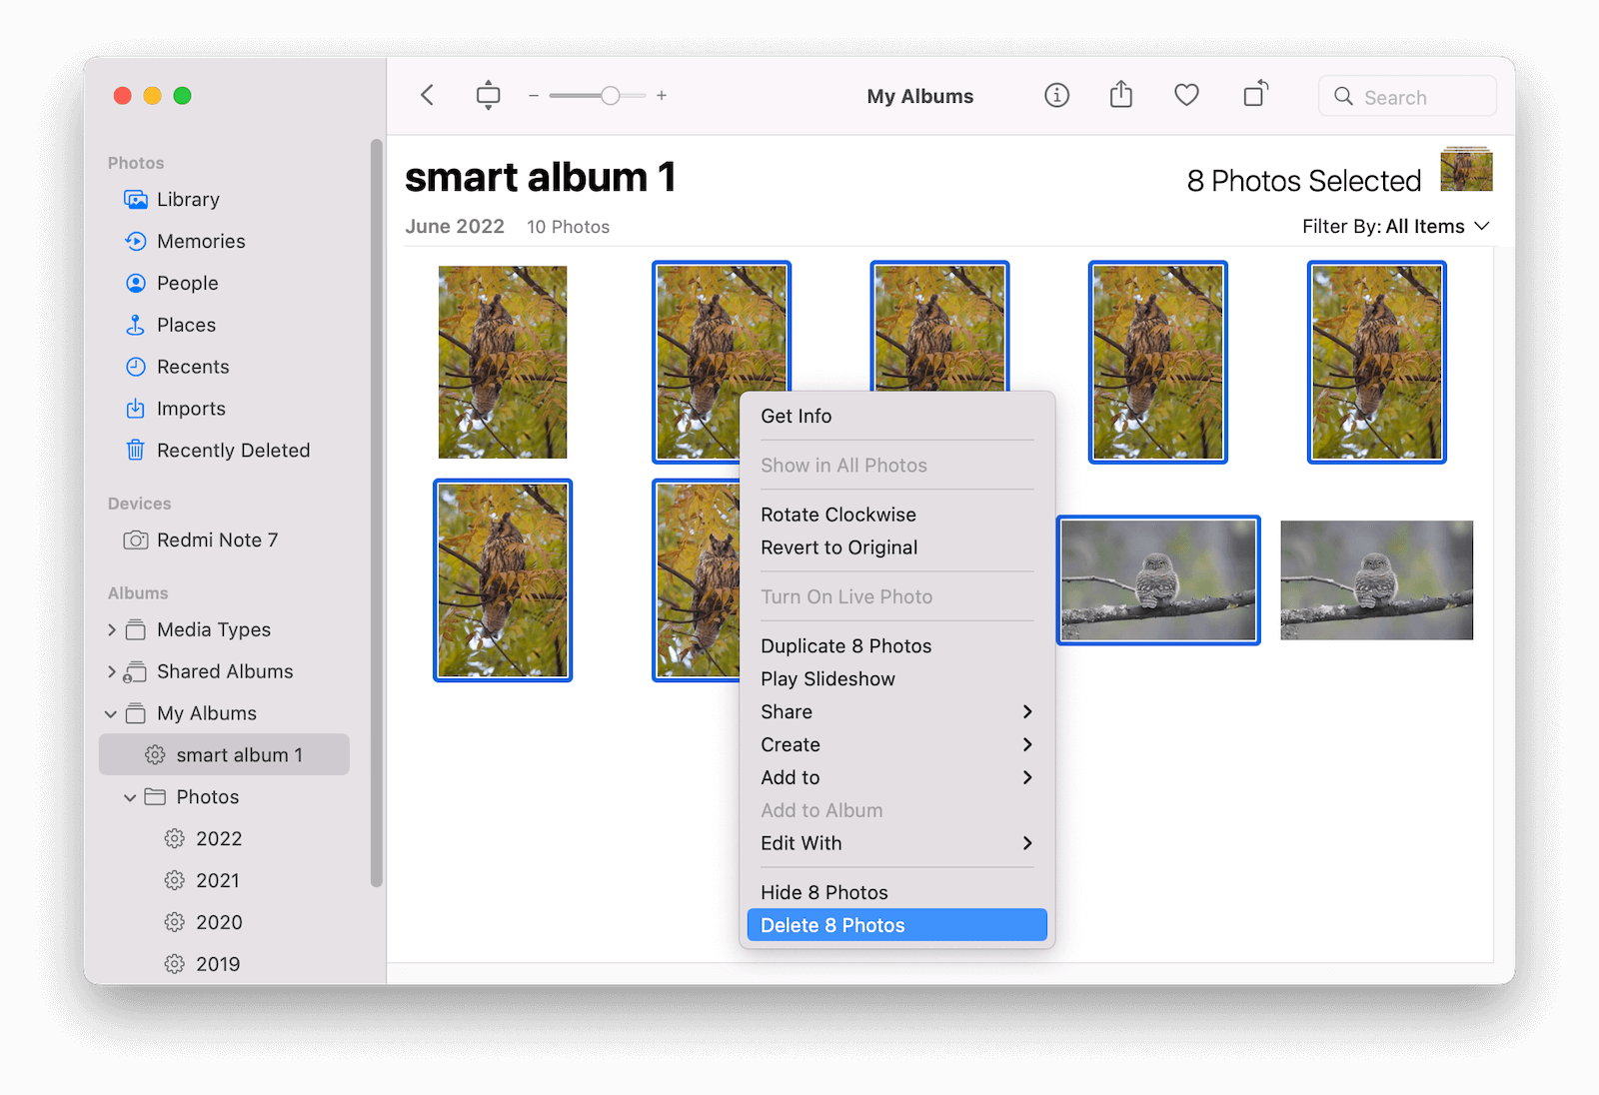Expand the Shared Albums group

(x=112, y=671)
